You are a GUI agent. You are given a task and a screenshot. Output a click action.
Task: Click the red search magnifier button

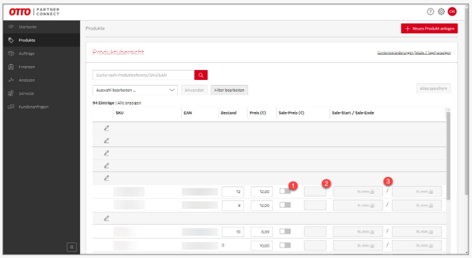tap(201, 75)
